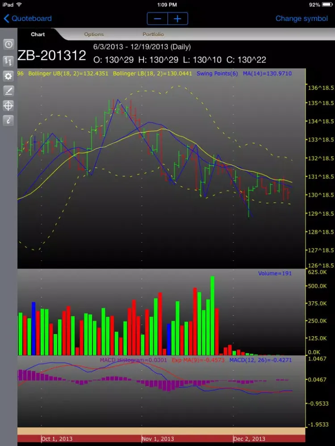
Task: Select the Volume=191 label
Action: click(275, 273)
